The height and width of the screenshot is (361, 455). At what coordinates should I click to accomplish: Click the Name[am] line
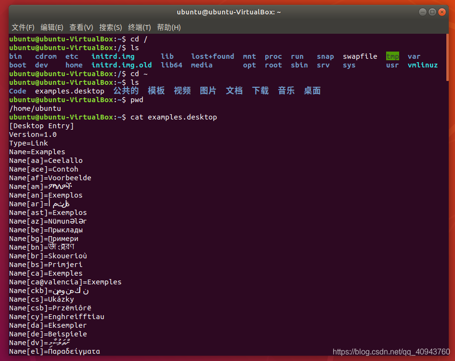40,187
